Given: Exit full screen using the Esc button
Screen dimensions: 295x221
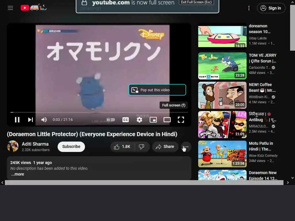Looking at the screenshot, I should click(x=196, y=2).
